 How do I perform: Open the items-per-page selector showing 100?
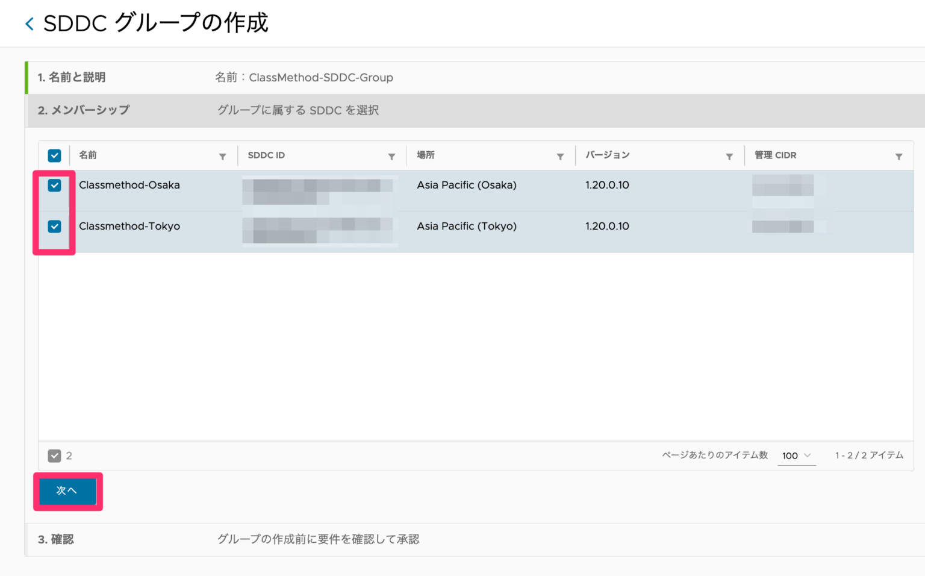coord(792,455)
